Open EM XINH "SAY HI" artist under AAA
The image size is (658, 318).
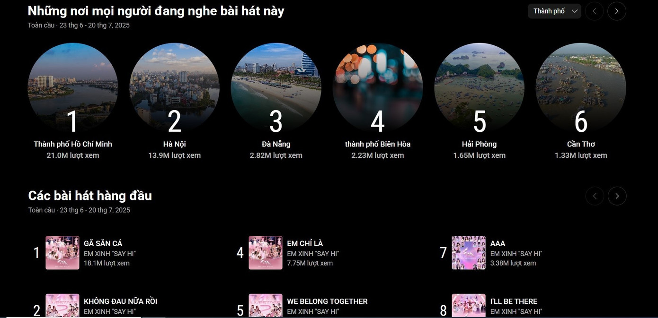516,254
